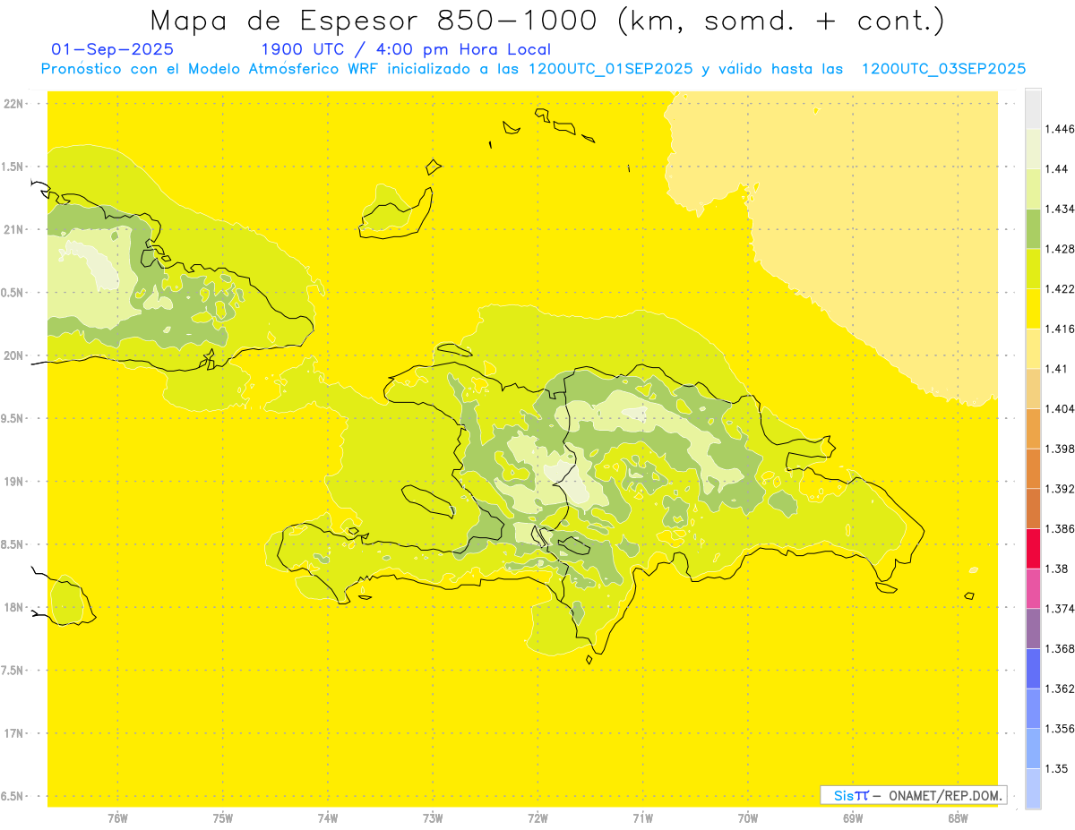Click the latitude axis label '20N'
1075x830 pixels.
(13, 355)
